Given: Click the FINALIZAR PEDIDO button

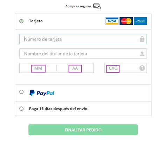Looking at the screenshot, I should (83, 130).
